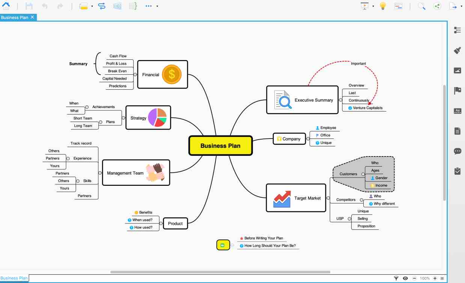Collapse the Target Market branch toggle
The width and height of the screenshot is (465, 283).
pyautogui.click(x=328, y=198)
